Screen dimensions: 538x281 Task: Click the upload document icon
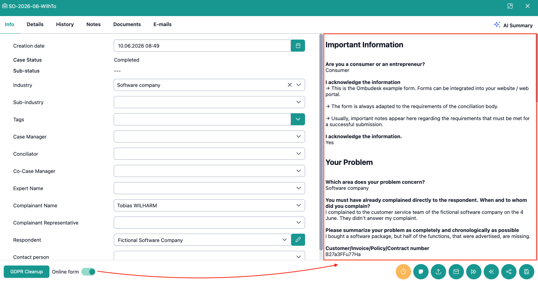tap(438, 272)
